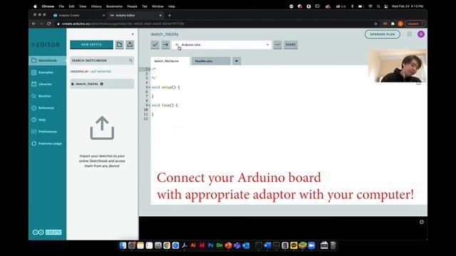The width and height of the screenshot is (456, 256).
Task: Open Finder from the dock
Action: point(123,245)
